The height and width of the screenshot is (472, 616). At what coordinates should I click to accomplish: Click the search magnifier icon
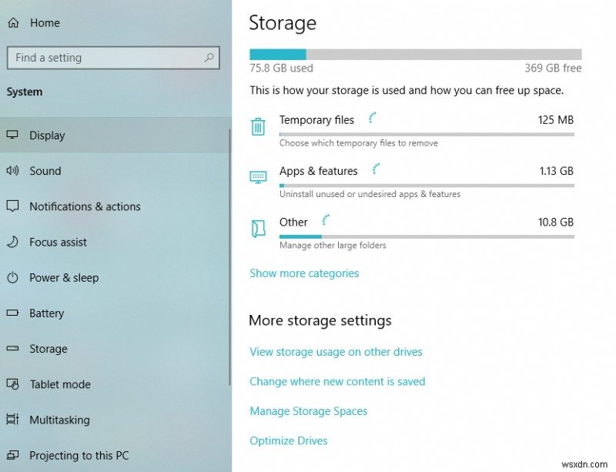[x=209, y=58]
